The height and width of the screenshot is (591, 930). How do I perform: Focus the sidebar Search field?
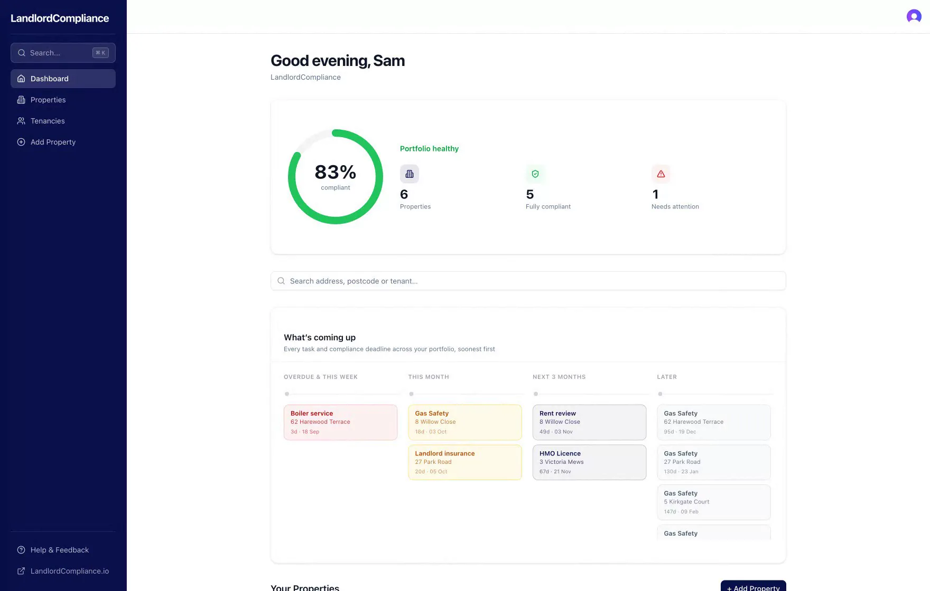click(x=63, y=53)
